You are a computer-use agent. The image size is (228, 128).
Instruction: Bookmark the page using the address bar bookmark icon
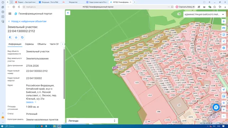coord(172,7)
